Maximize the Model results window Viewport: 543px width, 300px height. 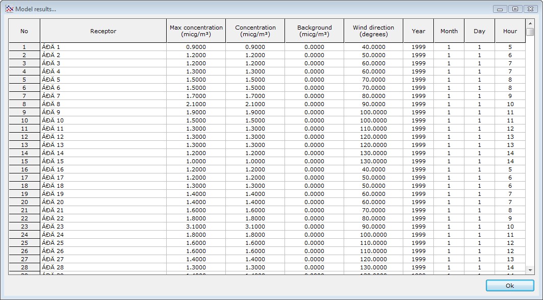pos(515,9)
